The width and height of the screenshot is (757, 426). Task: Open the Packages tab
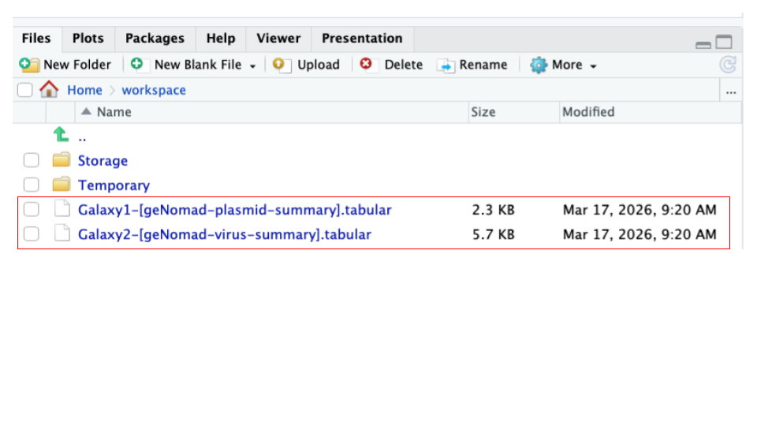pyautogui.click(x=155, y=39)
